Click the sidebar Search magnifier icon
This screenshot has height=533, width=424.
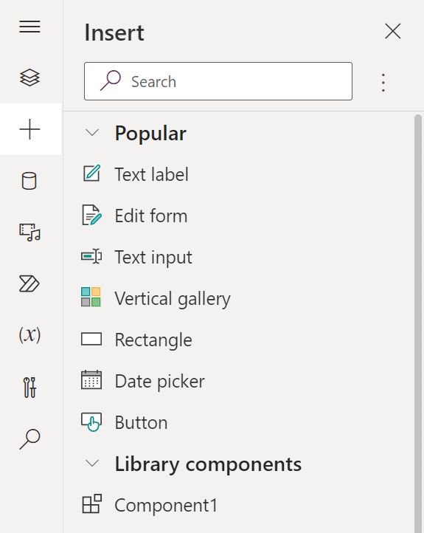30,439
